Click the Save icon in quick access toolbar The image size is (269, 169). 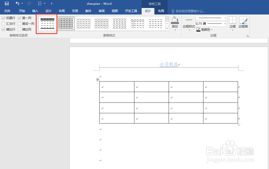tap(7, 3)
